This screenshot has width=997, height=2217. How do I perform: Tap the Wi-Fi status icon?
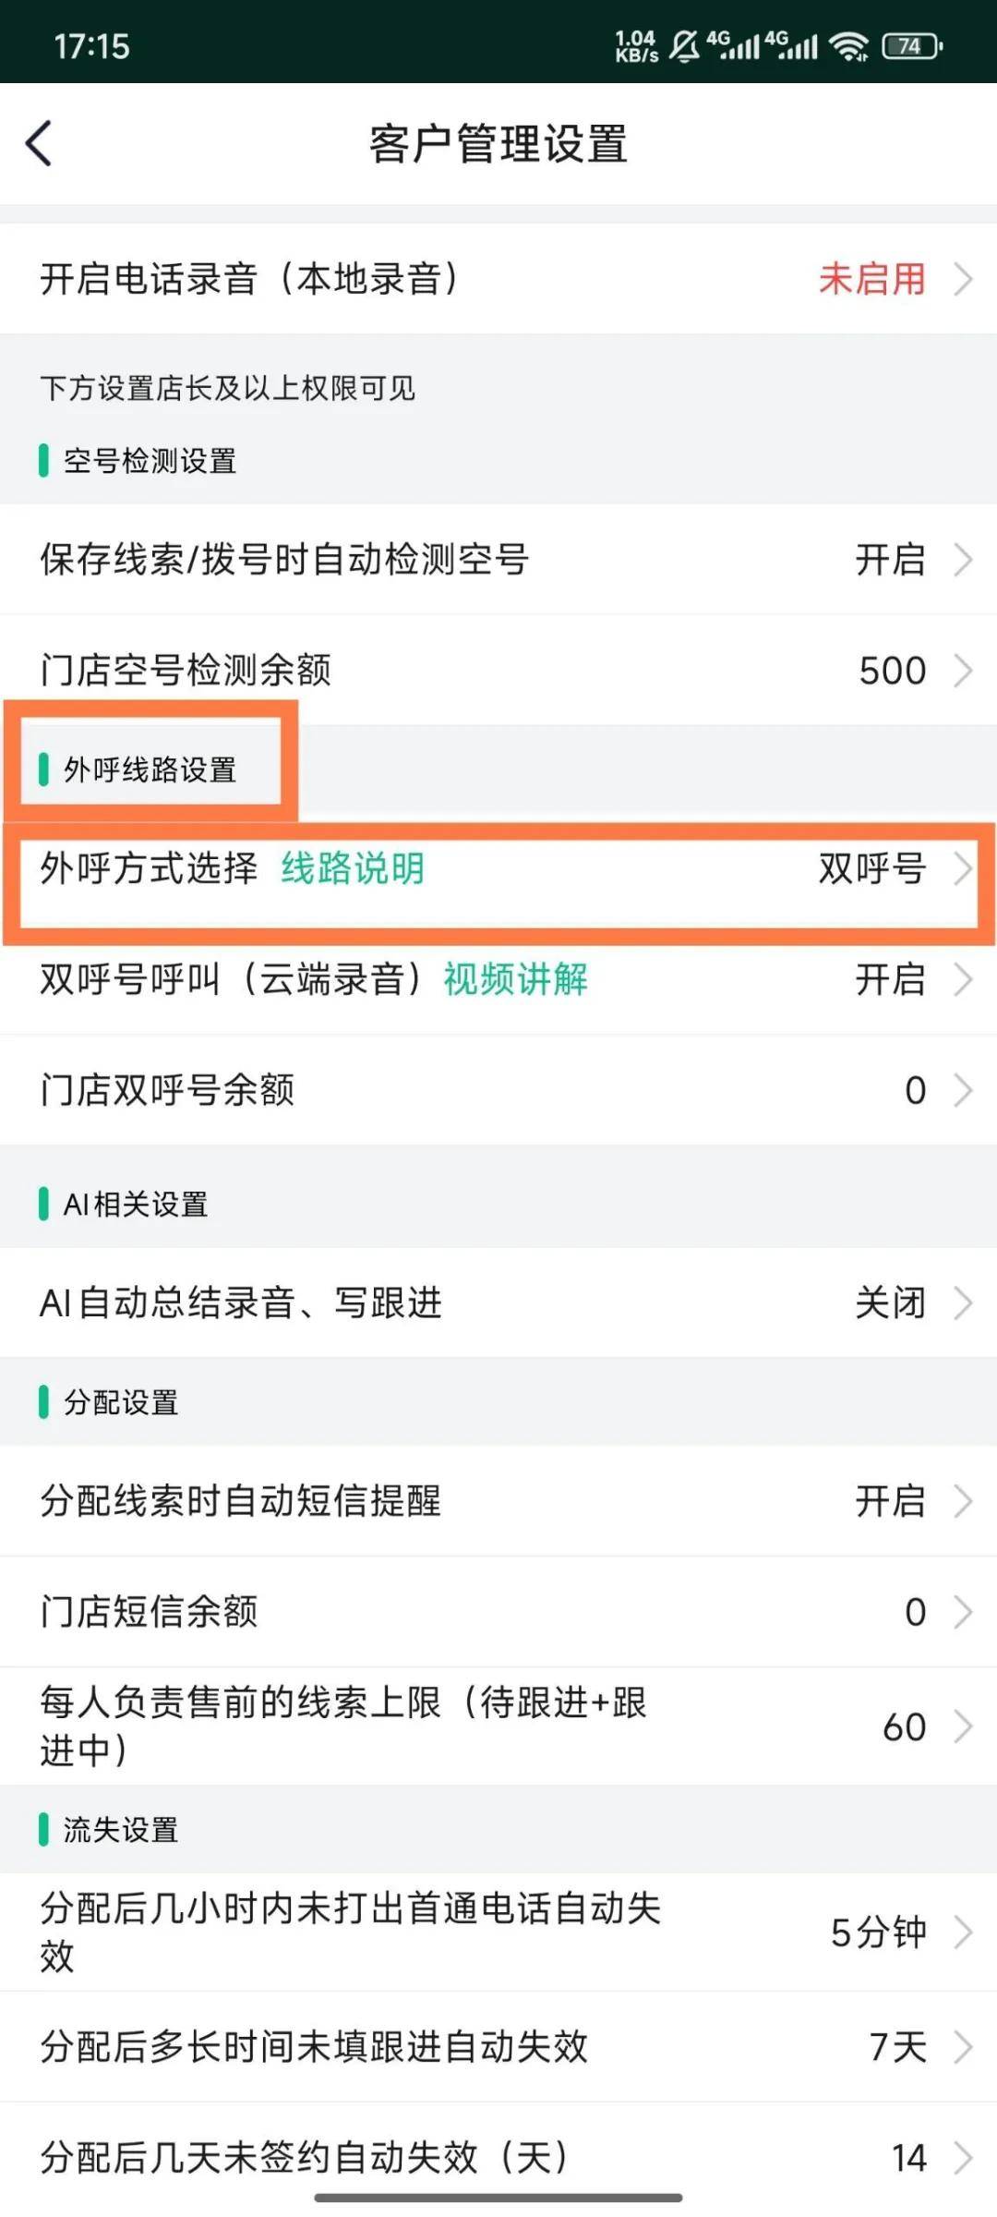pyautogui.click(x=847, y=45)
